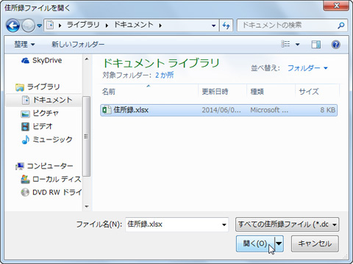The height and width of the screenshot is (264, 353).
Task: Open the 整理 menu
Action: 24,45
